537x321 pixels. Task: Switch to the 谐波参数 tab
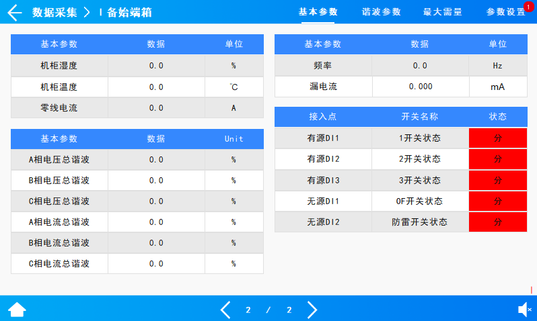(x=381, y=12)
